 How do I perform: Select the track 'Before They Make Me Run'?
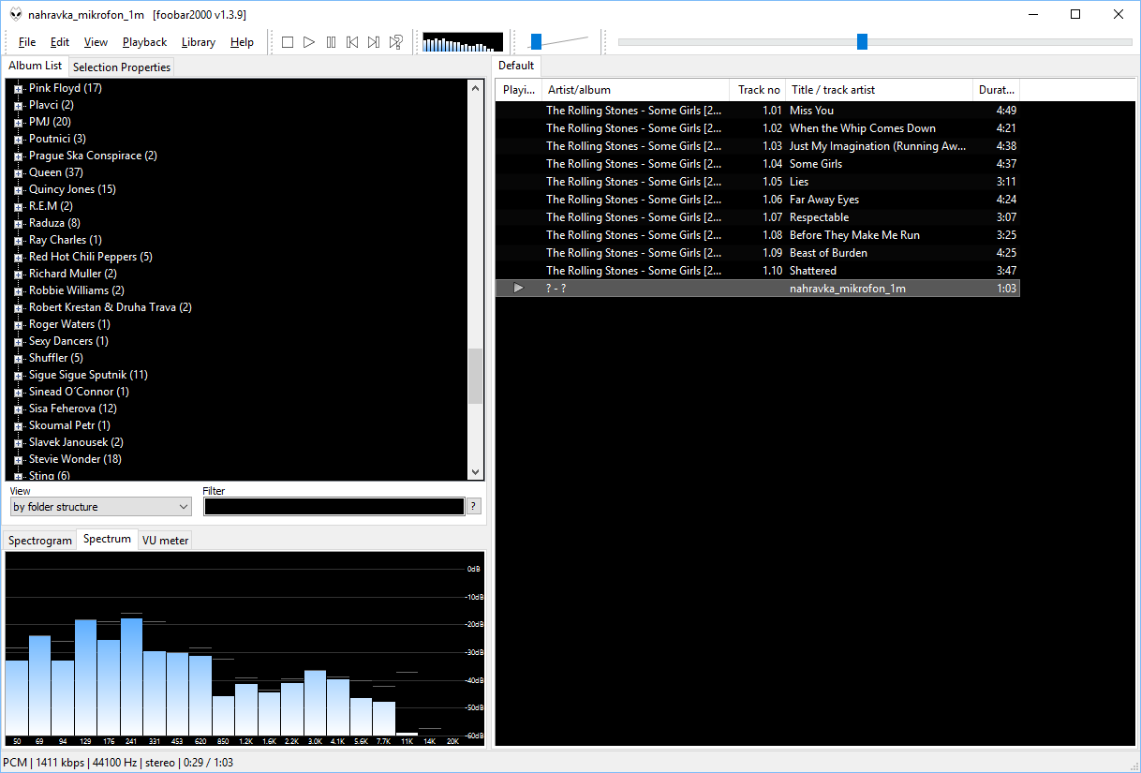[x=758, y=235]
